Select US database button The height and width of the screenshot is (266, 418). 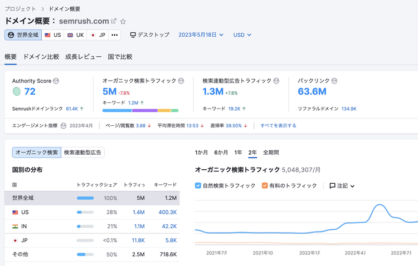[53, 35]
